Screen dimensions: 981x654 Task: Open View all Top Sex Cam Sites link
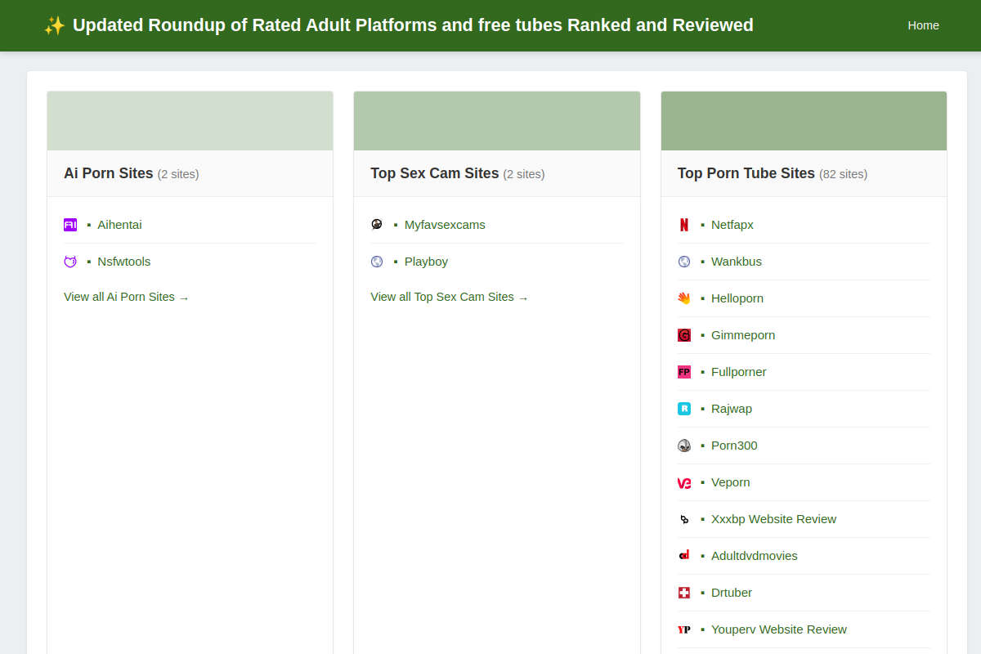450,297
